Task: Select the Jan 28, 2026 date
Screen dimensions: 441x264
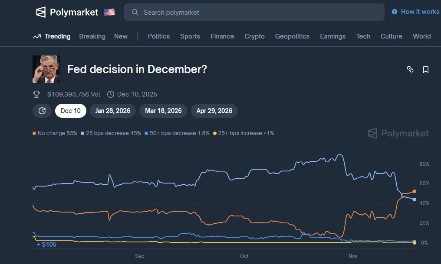Action: click(113, 111)
